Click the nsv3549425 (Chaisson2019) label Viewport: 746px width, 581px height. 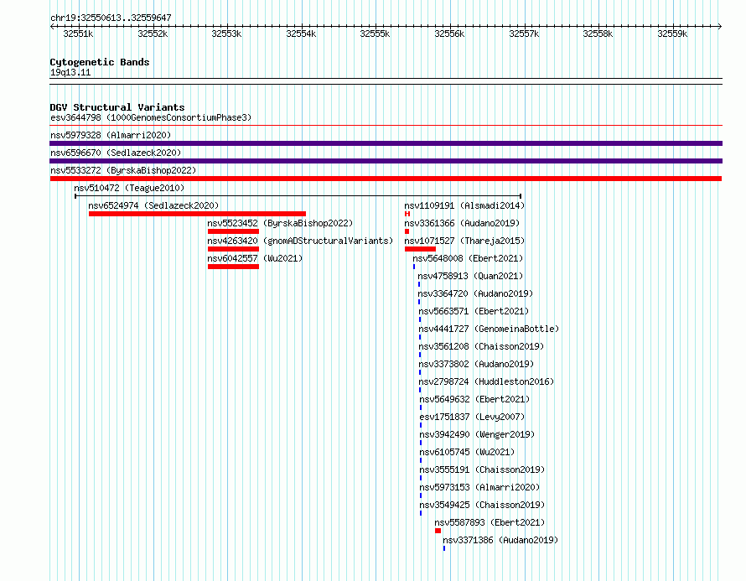(x=482, y=505)
